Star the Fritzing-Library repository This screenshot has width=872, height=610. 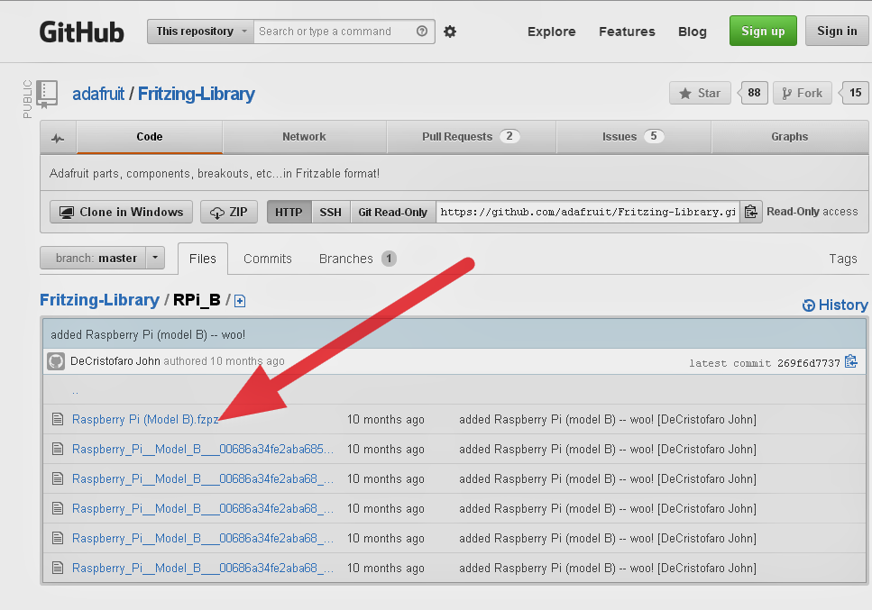[700, 94]
